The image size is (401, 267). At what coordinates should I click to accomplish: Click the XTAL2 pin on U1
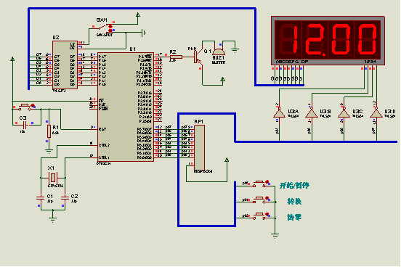(104, 145)
